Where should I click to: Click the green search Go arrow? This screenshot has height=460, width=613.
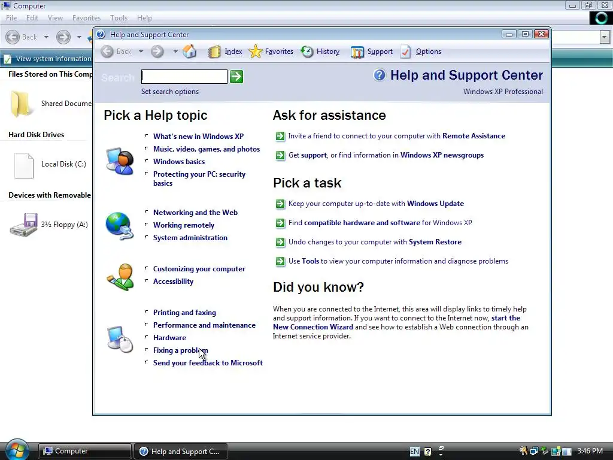(236, 77)
